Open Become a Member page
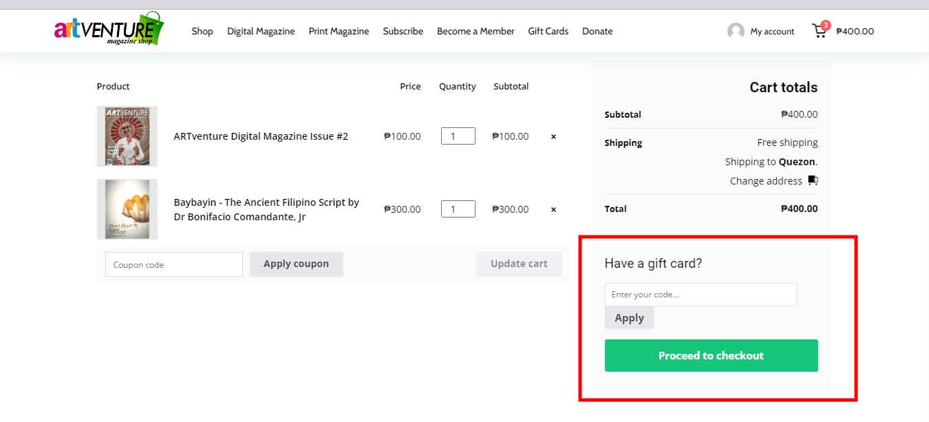Screen dimensions: 929x422 pos(476,31)
